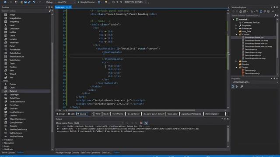Click the ItemTemplate breadcrumb tag
This screenshot has height=157, width=280.
[212, 114]
